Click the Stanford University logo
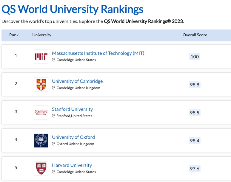 pos(41,112)
